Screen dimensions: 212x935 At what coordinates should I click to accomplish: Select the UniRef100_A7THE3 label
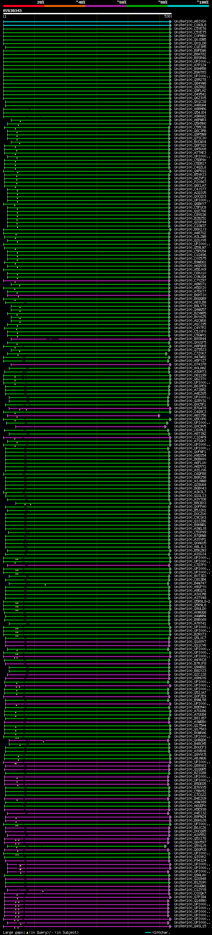coord(190,153)
